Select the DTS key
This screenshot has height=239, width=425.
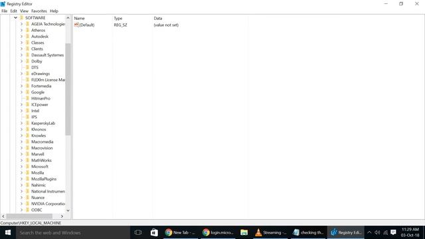coord(35,68)
